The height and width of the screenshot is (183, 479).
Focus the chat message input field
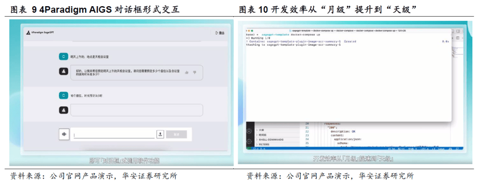pos(114,135)
